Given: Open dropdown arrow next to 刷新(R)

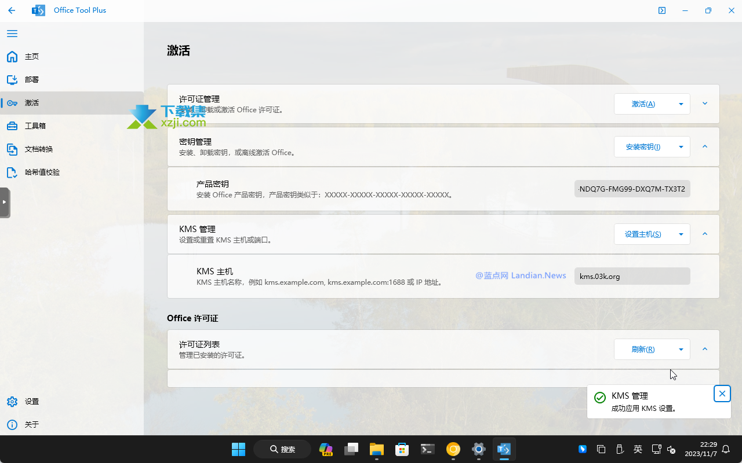Looking at the screenshot, I should [681, 350].
